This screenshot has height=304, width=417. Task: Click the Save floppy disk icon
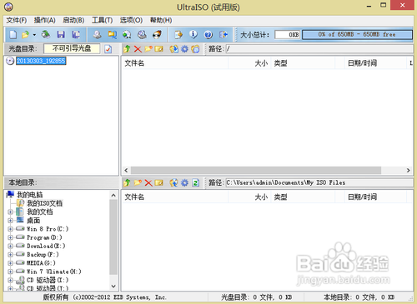(61, 35)
